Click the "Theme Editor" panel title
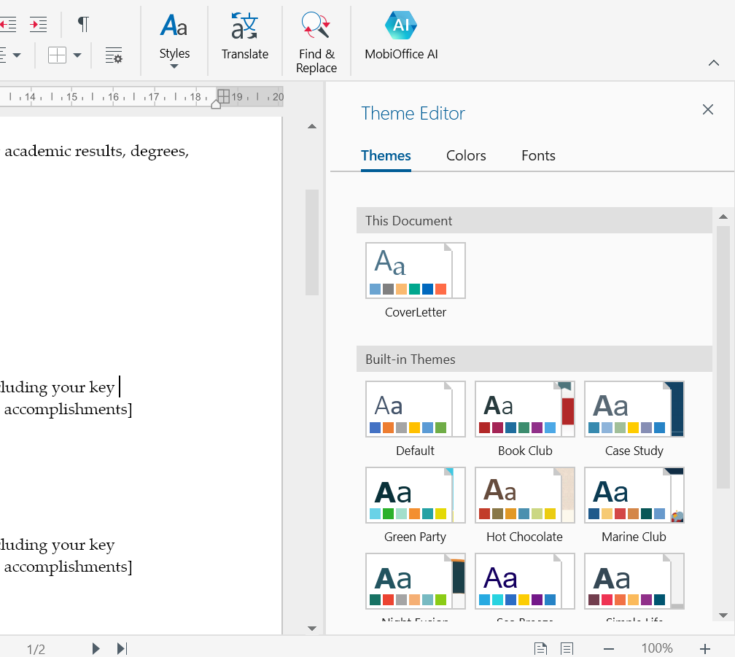Viewport: 735px width, 657px height. [x=413, y=114]
